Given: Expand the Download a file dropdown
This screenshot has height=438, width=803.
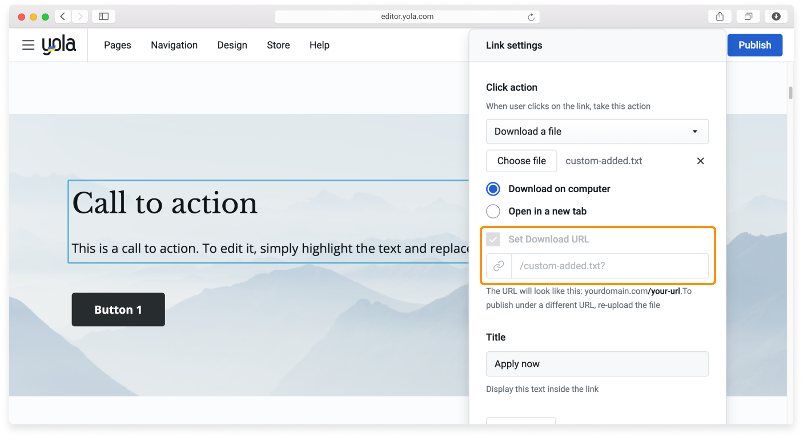Looking at the screenshot, I should (x=597, y=131).
